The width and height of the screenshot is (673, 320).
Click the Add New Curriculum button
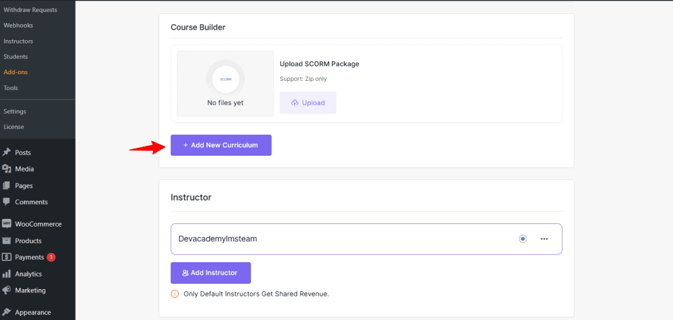(221, 145)
